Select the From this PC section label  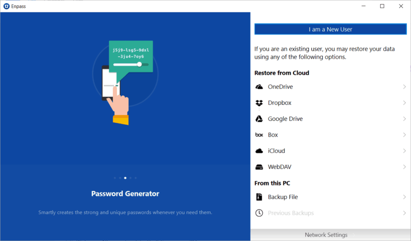tap(272, 183)
